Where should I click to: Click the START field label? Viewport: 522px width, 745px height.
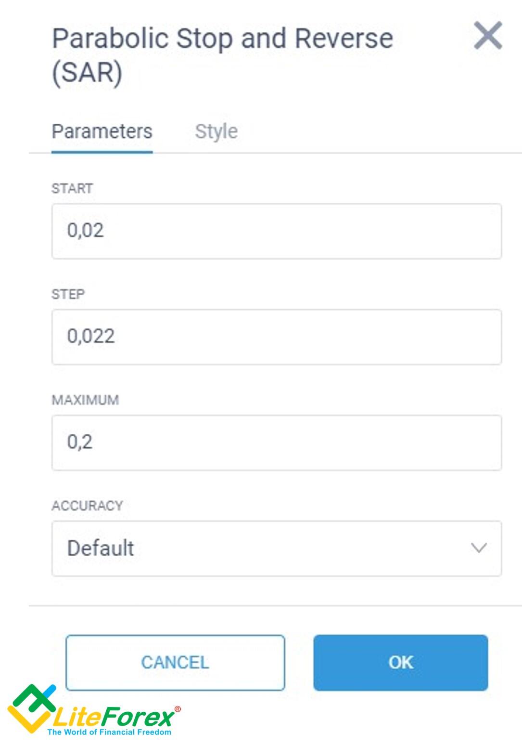[x=72, y=188]
